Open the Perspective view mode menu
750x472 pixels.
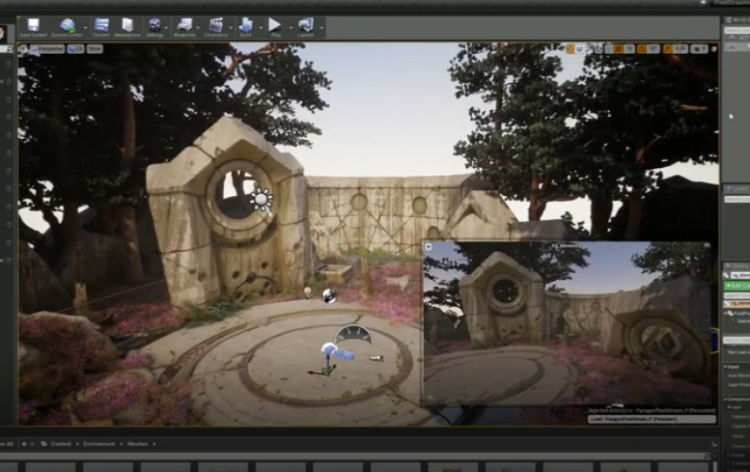[x=47, y=49]
